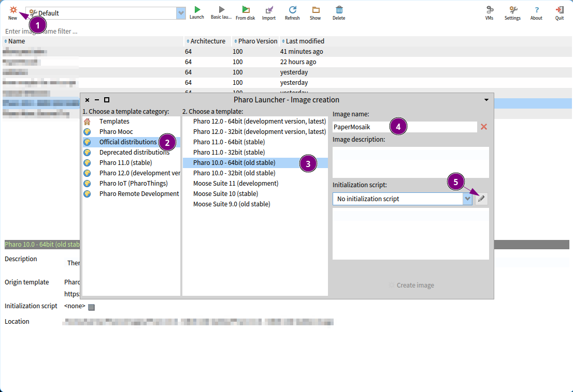Select the Pharo Mooc category
The height and width of the screenshot is (392, 573).
pos(131,132)
